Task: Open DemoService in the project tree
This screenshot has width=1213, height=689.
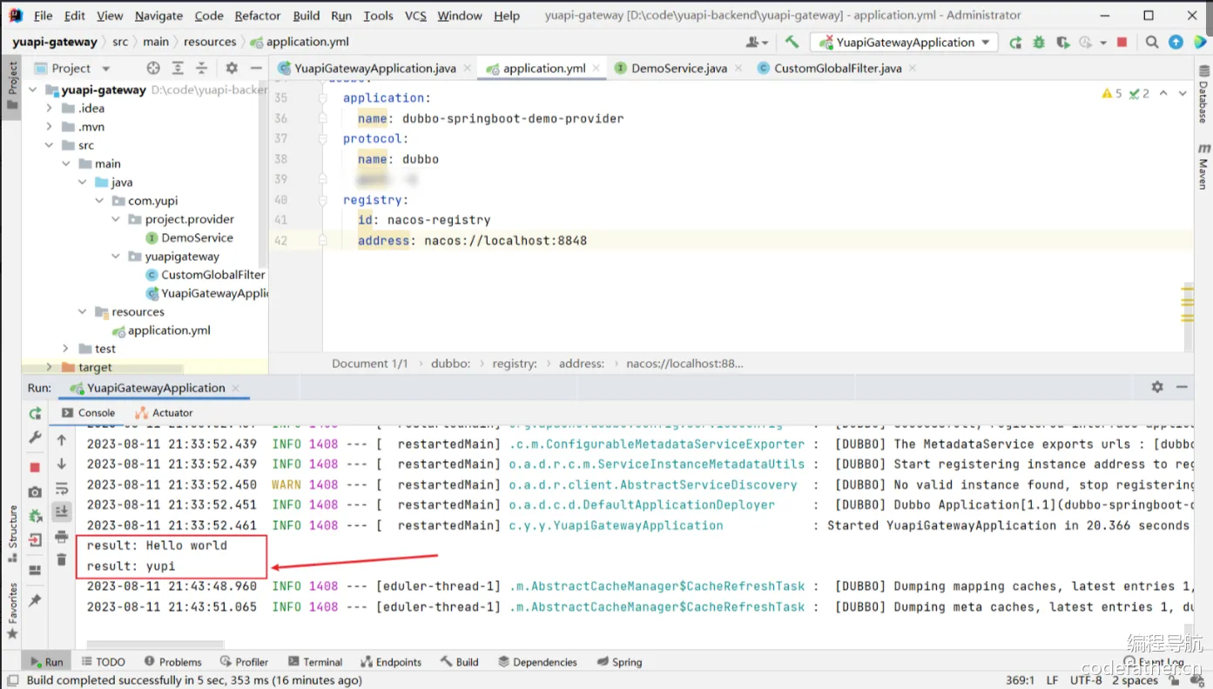Action: click(x=197, y=237)
